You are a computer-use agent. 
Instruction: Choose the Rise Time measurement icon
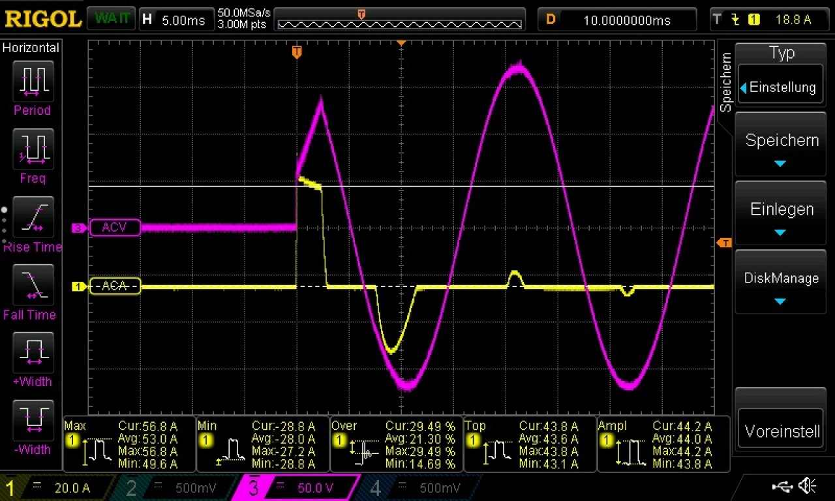(33, 217)
